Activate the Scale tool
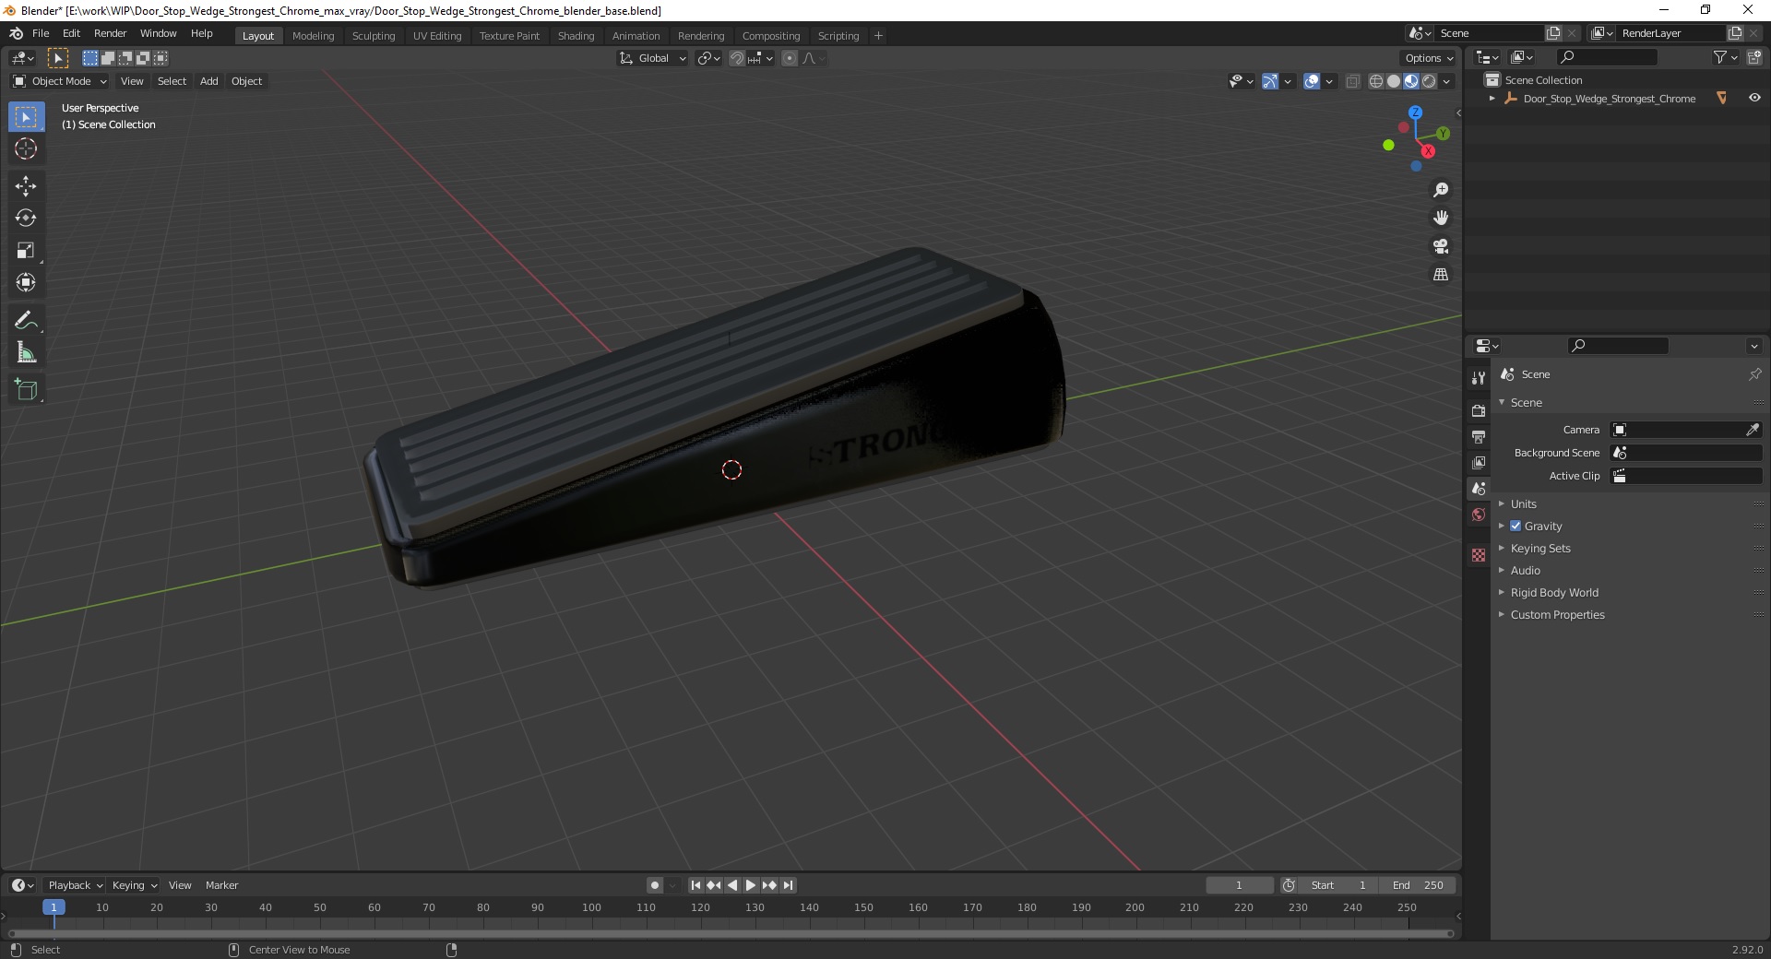 pos(26,251)
